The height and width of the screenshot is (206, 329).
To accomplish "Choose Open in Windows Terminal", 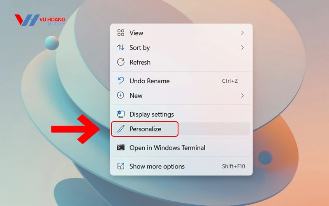I will tap(181, 147).
